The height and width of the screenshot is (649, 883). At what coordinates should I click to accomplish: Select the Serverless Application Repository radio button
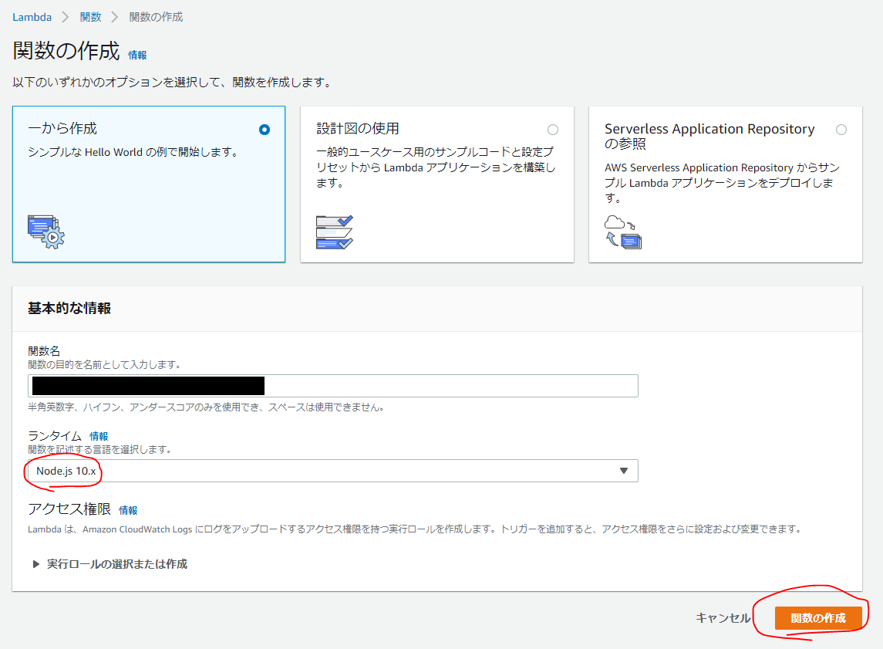point(841,130)
